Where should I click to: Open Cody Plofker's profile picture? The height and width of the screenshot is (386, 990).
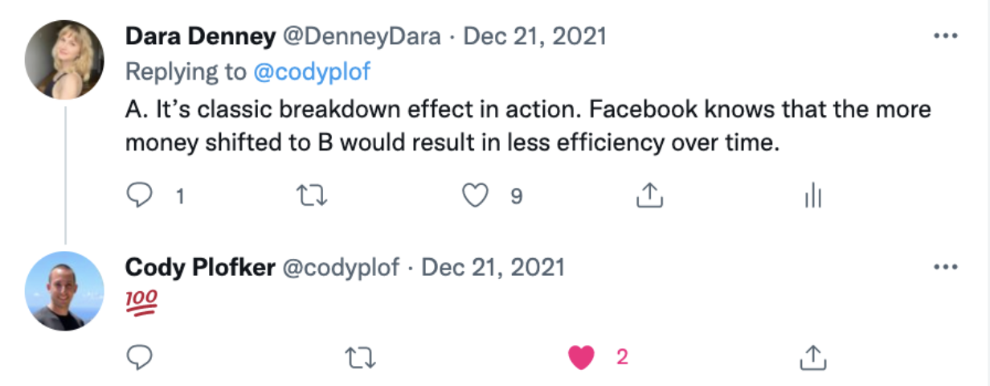pos(64,290)
